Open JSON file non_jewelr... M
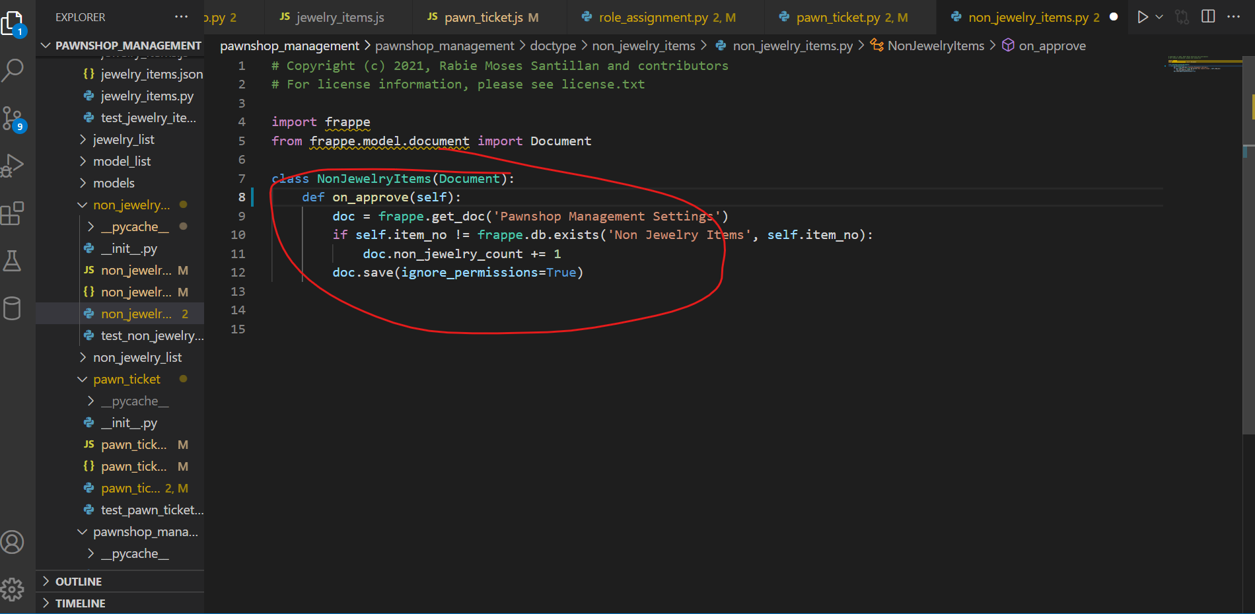This screenshot has width=1255, height=614. (x=120, y=292)
